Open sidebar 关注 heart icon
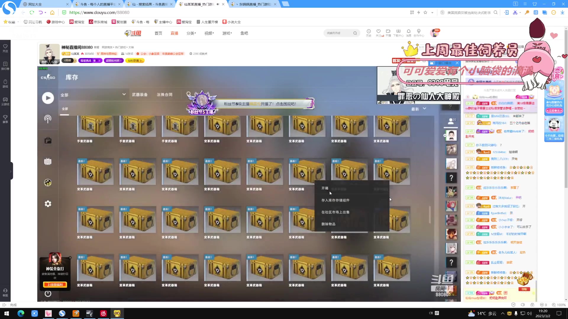 pos(5,48)
